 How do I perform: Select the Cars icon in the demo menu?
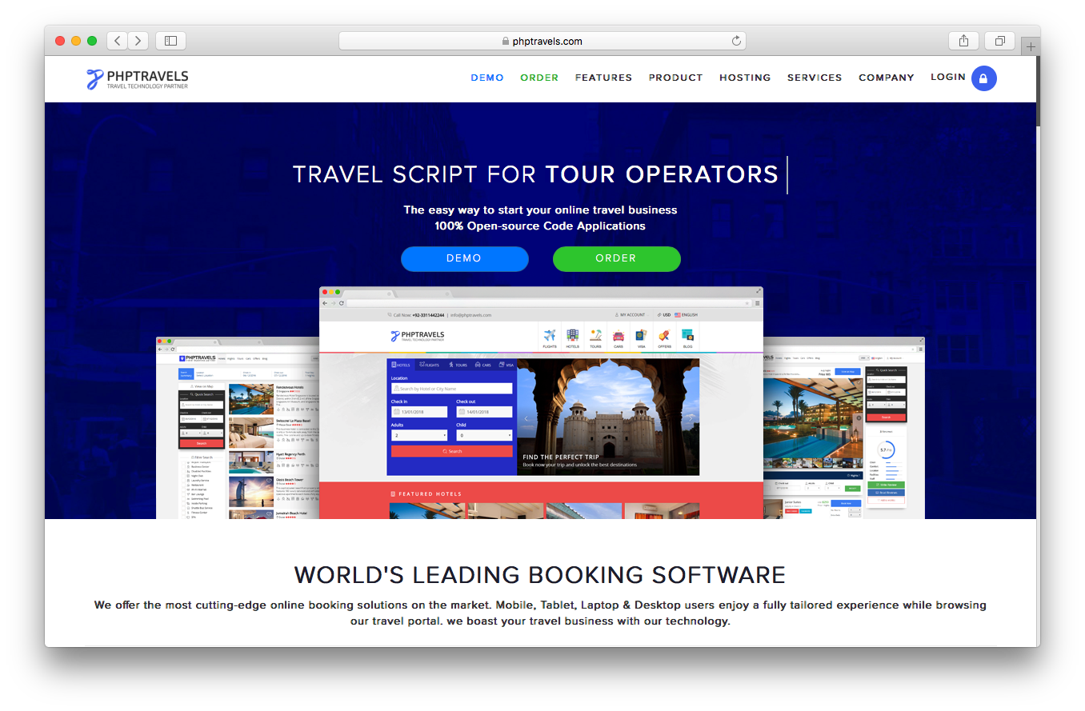(x=619, y=335)
